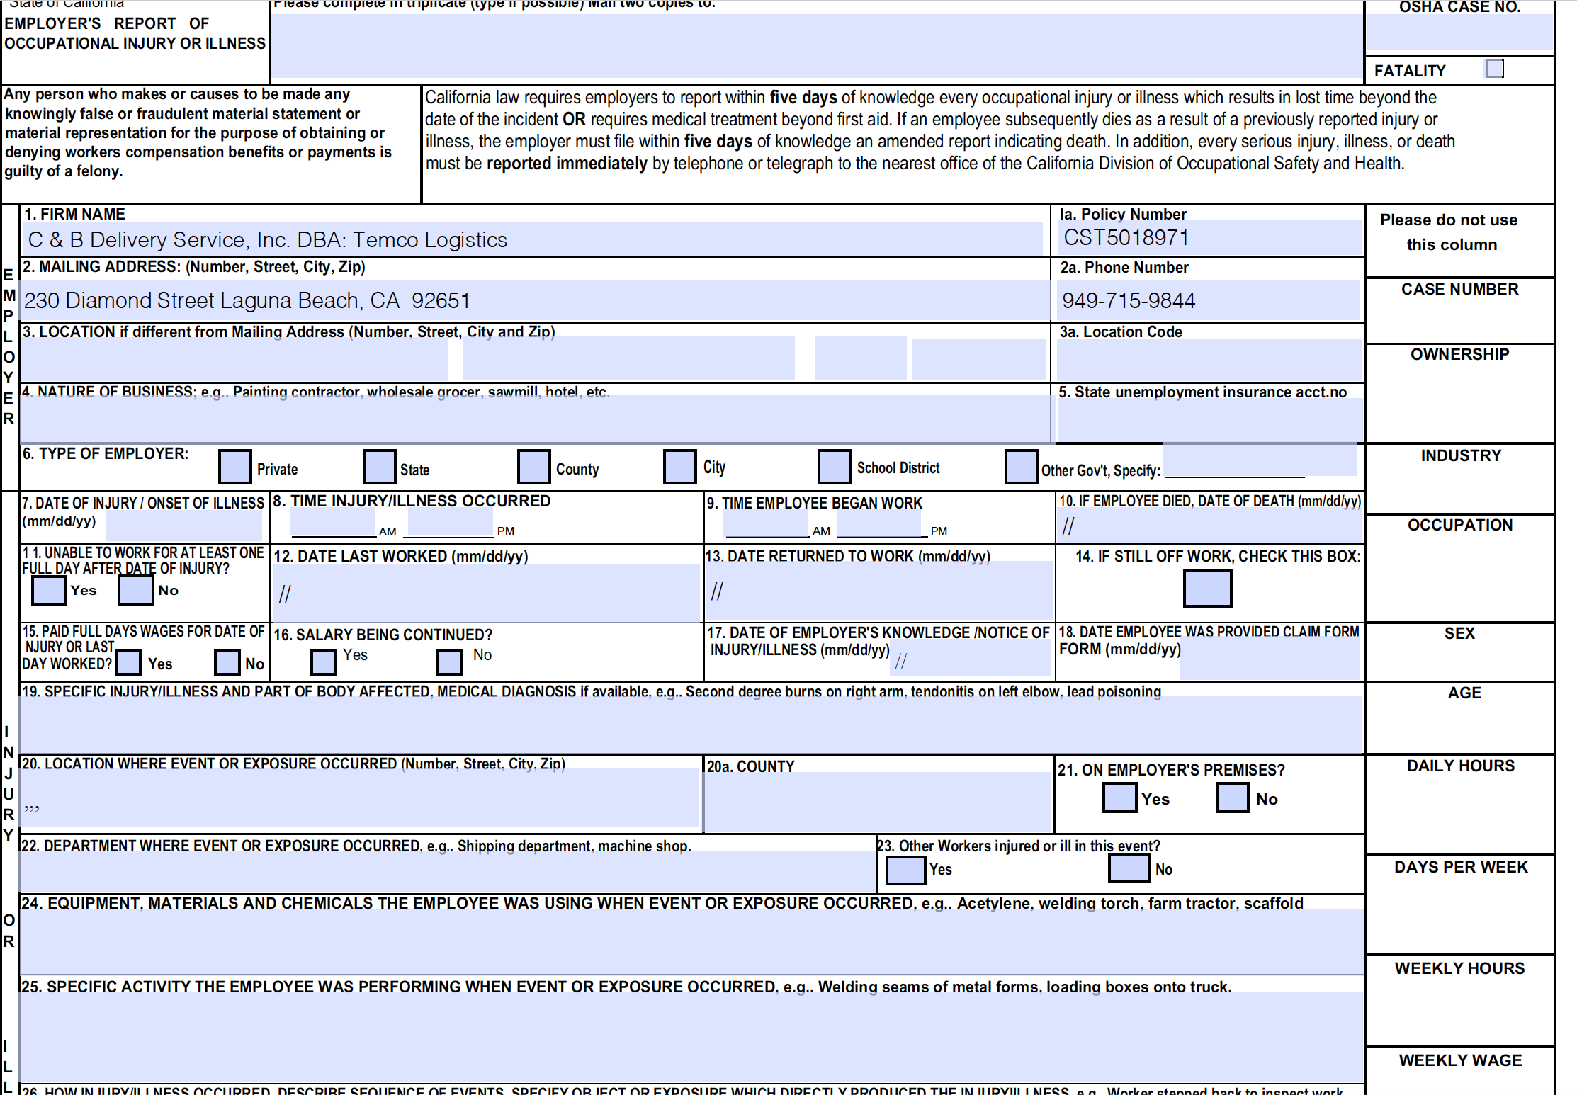Check Yes for other workers injured
The height and width of the screenshot is (1095, 1577).
coord(906,870)
